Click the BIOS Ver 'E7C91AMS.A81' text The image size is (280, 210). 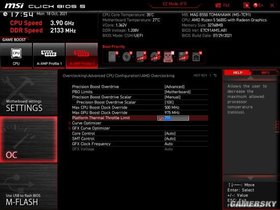(x=213, y=31)
